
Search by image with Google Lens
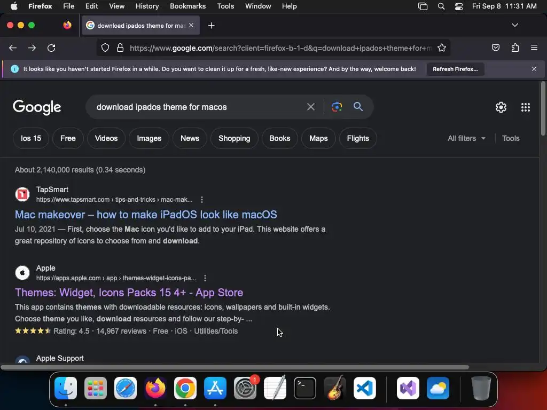click(337, 107)
